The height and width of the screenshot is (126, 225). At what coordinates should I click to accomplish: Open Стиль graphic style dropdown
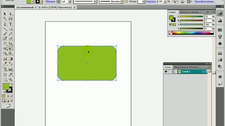[x=143, y=1]
